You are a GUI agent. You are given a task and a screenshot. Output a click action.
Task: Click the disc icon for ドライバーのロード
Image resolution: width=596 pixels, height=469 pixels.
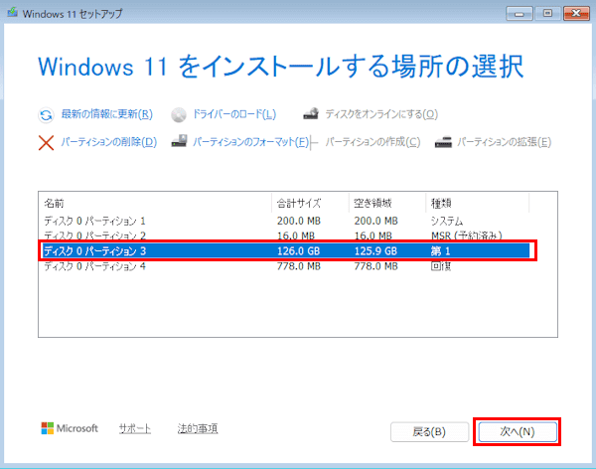pos(179,115)
